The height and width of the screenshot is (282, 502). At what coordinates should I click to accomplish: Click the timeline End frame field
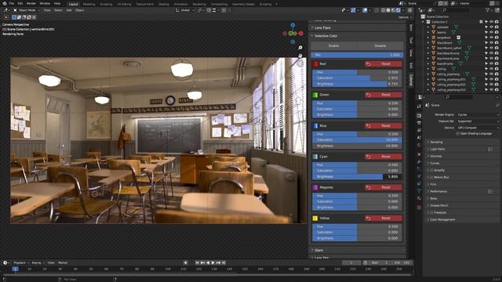coord(402,262)
